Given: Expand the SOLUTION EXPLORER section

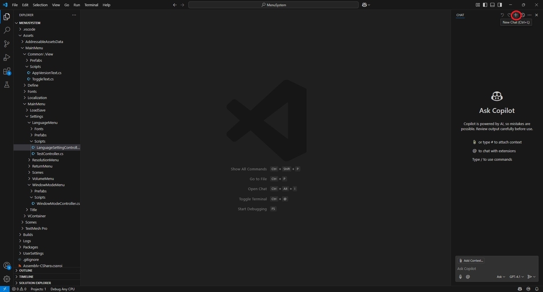Looking at the screenshot, I should coord(47,283).
